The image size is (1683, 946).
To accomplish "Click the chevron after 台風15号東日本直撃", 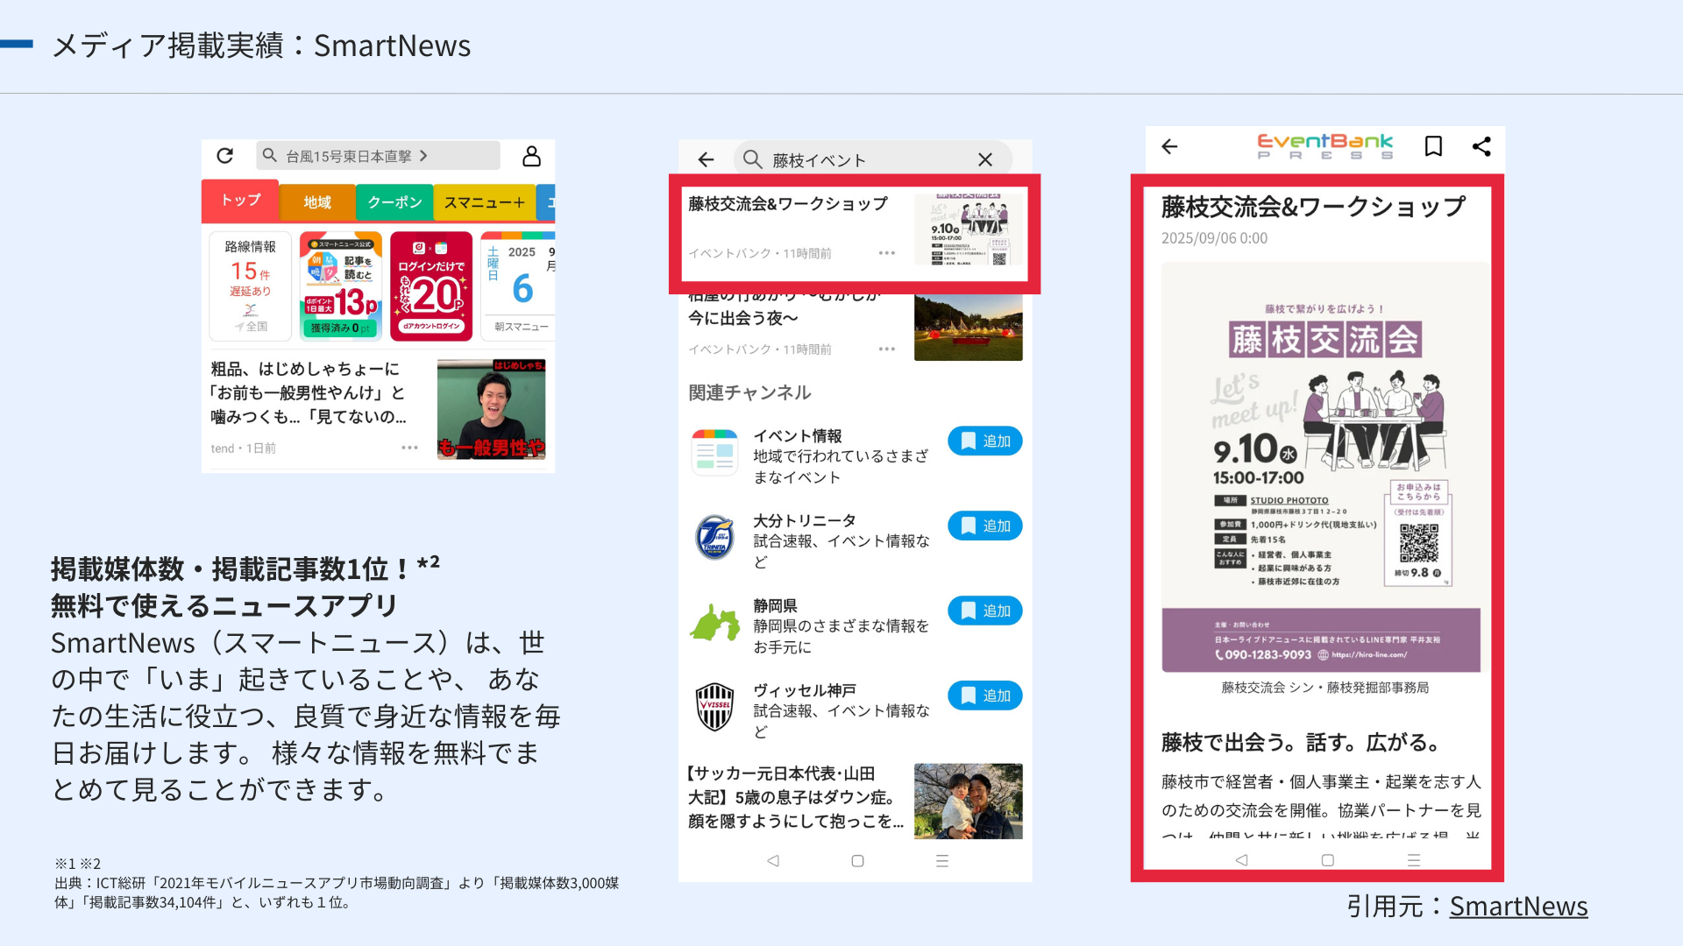I will coord(423,156).
